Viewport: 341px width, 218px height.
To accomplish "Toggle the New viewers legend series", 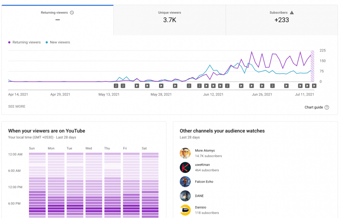I will click(58, 43).
